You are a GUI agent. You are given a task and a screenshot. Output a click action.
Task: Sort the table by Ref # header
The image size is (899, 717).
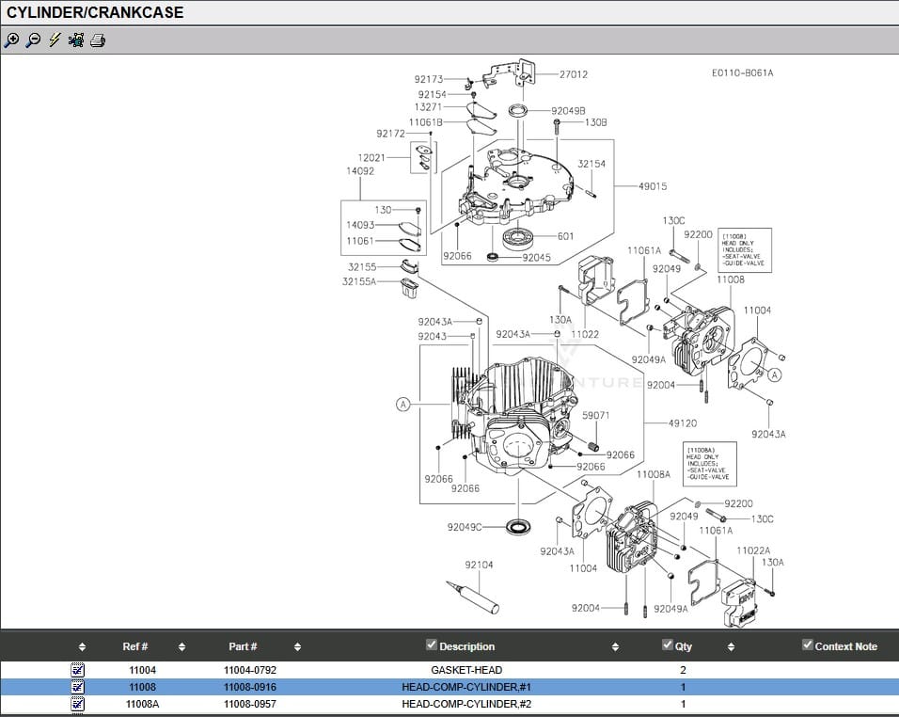(x=135, y=646)
